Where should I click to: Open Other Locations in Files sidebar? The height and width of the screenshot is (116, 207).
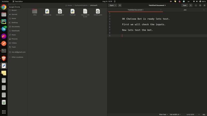click(x=17, y=57)
